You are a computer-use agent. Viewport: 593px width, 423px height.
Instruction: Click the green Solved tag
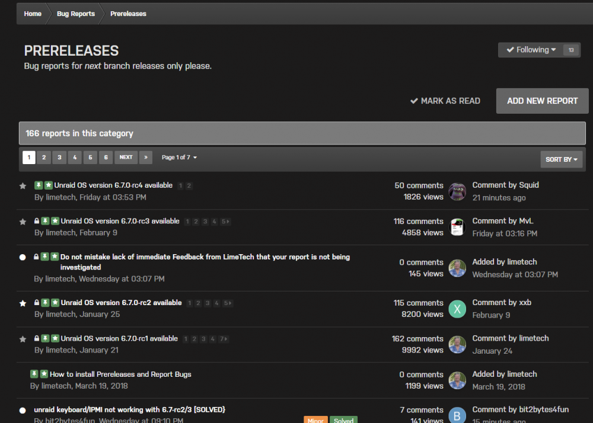click(343, 420)
